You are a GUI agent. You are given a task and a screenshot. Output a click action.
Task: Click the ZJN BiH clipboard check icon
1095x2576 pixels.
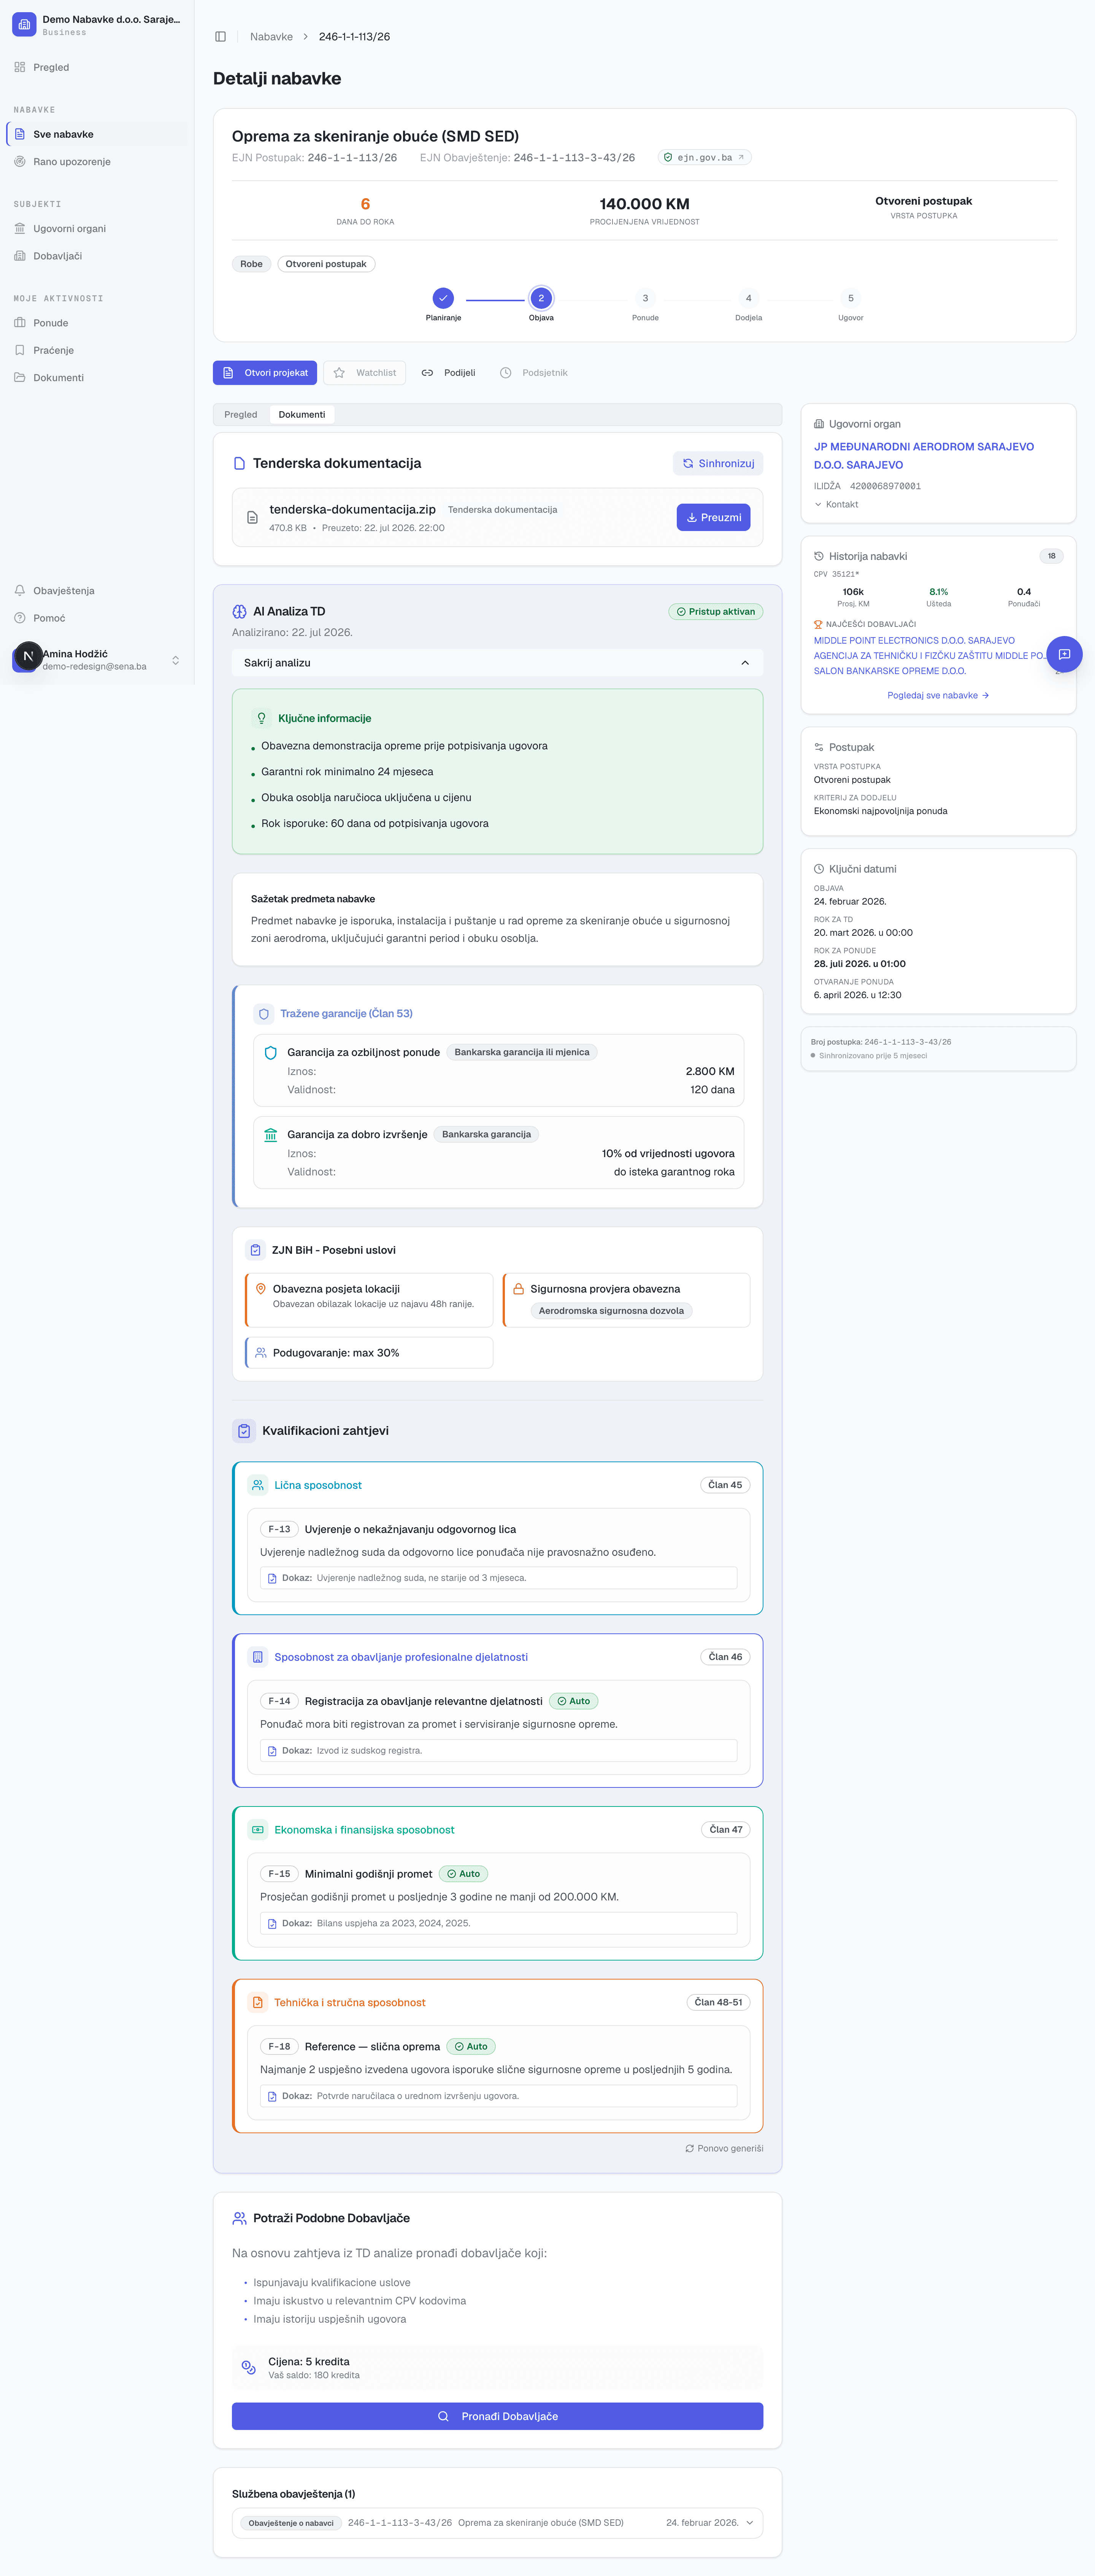(256, 1250)
